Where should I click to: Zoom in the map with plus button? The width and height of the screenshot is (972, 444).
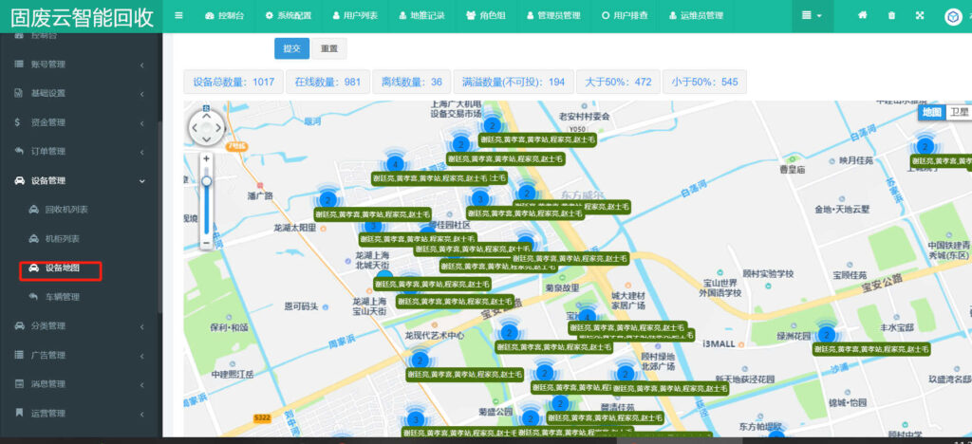206,158
